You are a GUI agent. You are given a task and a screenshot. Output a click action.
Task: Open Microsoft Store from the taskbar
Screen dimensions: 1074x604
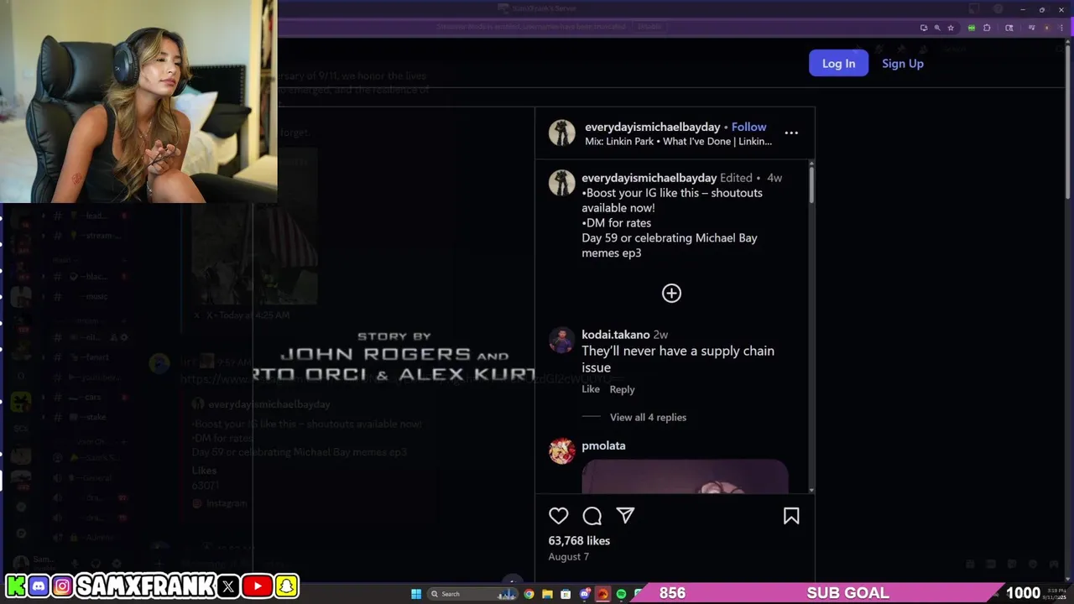click(x=566, y=594)
